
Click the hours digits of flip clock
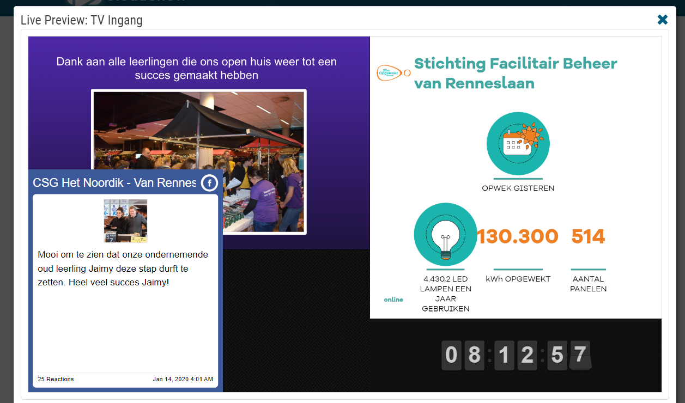point(463,355)
